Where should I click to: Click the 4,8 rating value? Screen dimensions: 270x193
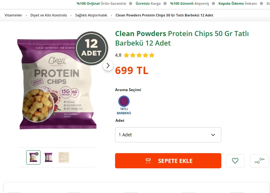click(x=118, y=55)
